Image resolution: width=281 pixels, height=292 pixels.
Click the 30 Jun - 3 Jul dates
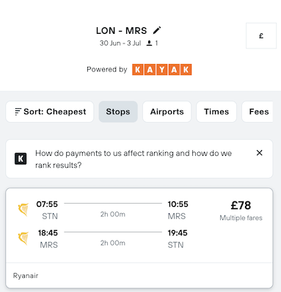pos(120,43)
